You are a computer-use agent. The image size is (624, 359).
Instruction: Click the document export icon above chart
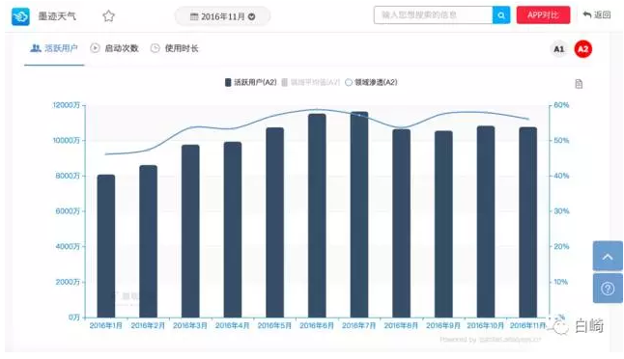(579, 84)
